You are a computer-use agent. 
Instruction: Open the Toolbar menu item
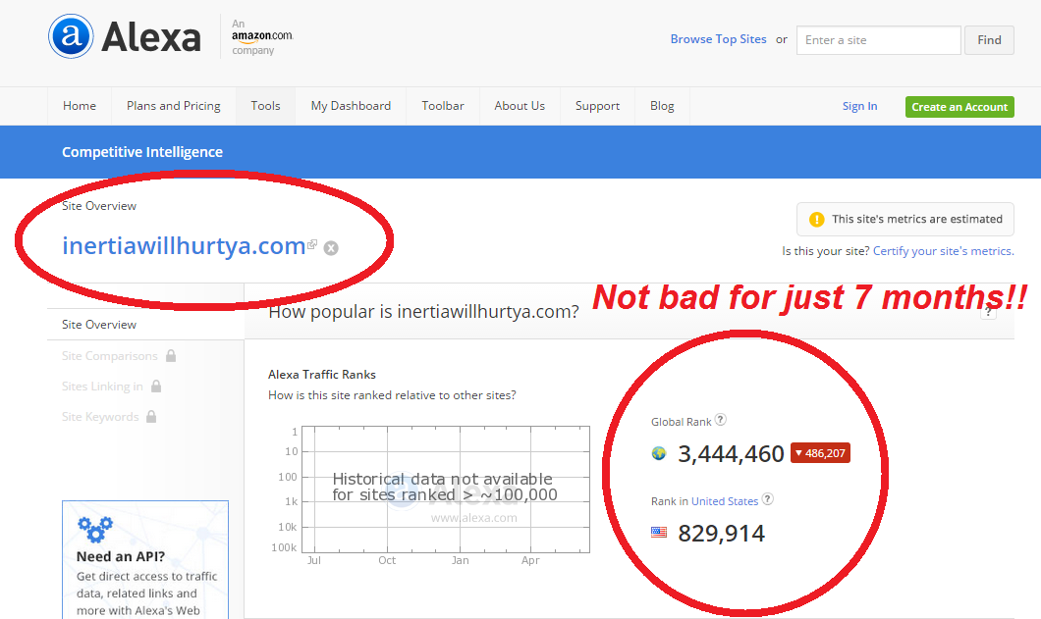pos(443,106)
